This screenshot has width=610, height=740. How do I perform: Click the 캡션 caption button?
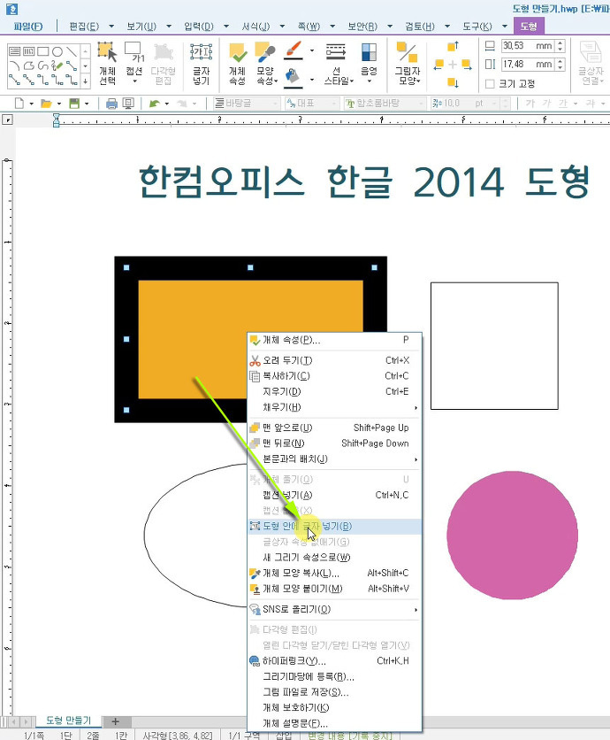pos(134,64)
